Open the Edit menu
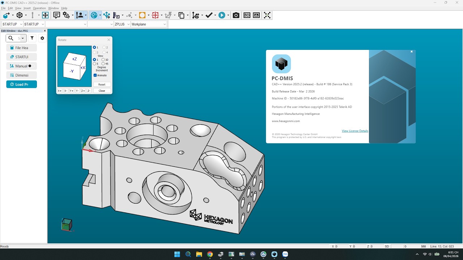 (10, 8)
